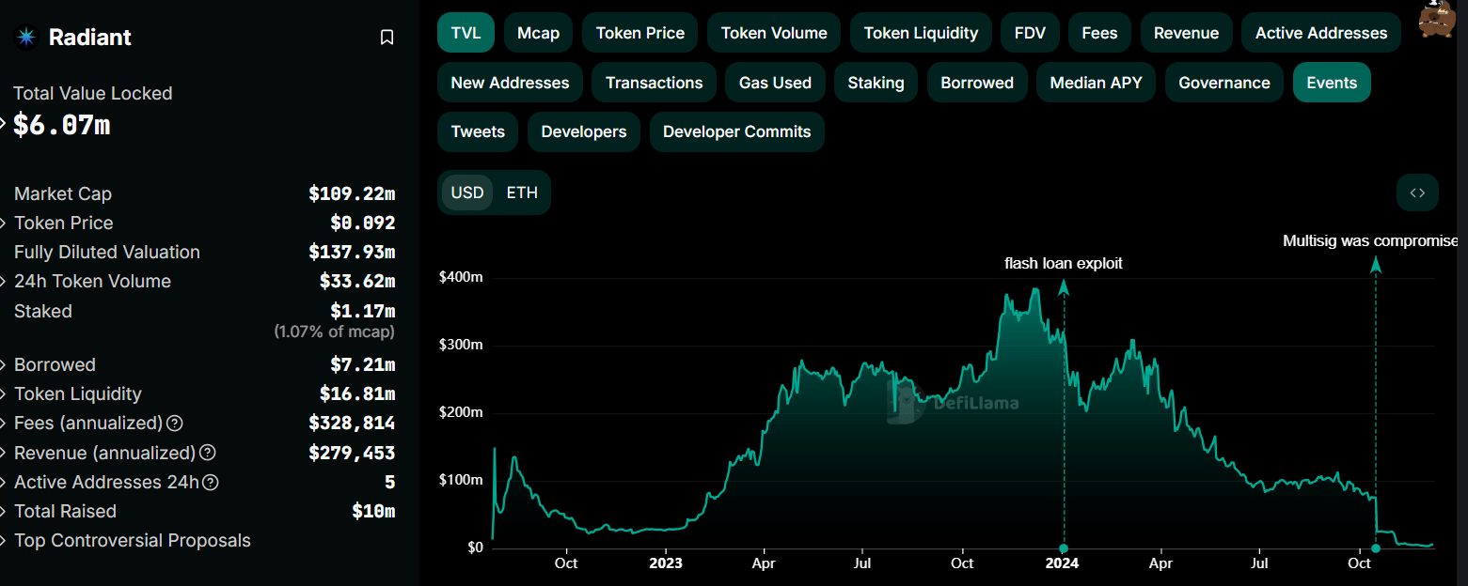
Task: Toggle the Token Volume chart button
Action: tap(774, 33)
